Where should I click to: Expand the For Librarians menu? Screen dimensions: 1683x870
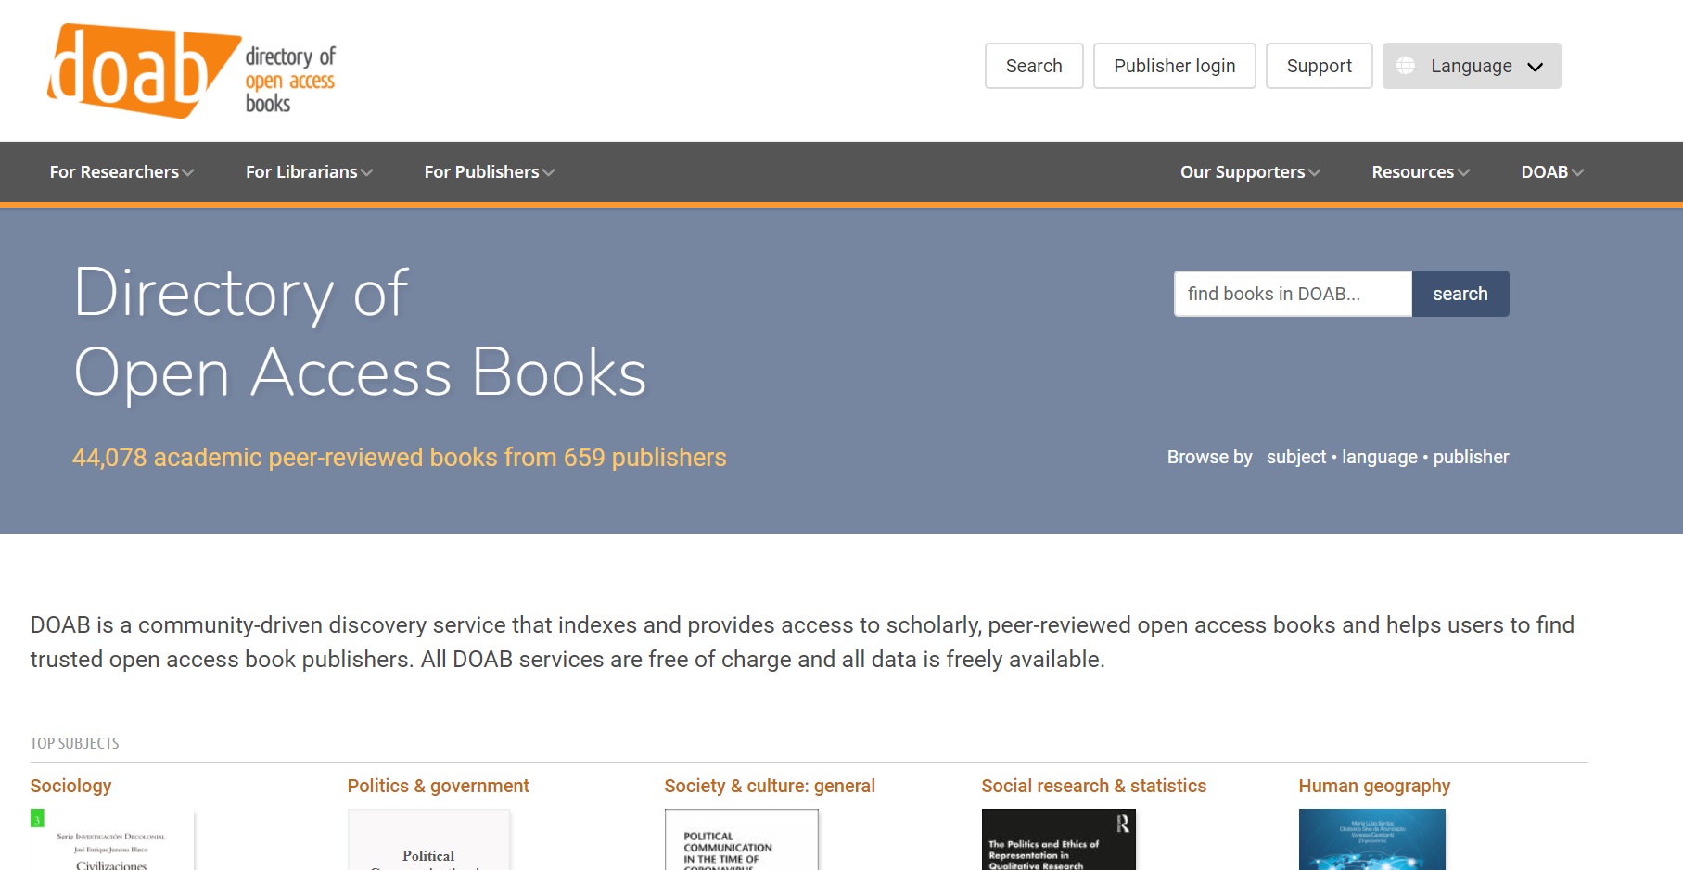click(309, 172)
